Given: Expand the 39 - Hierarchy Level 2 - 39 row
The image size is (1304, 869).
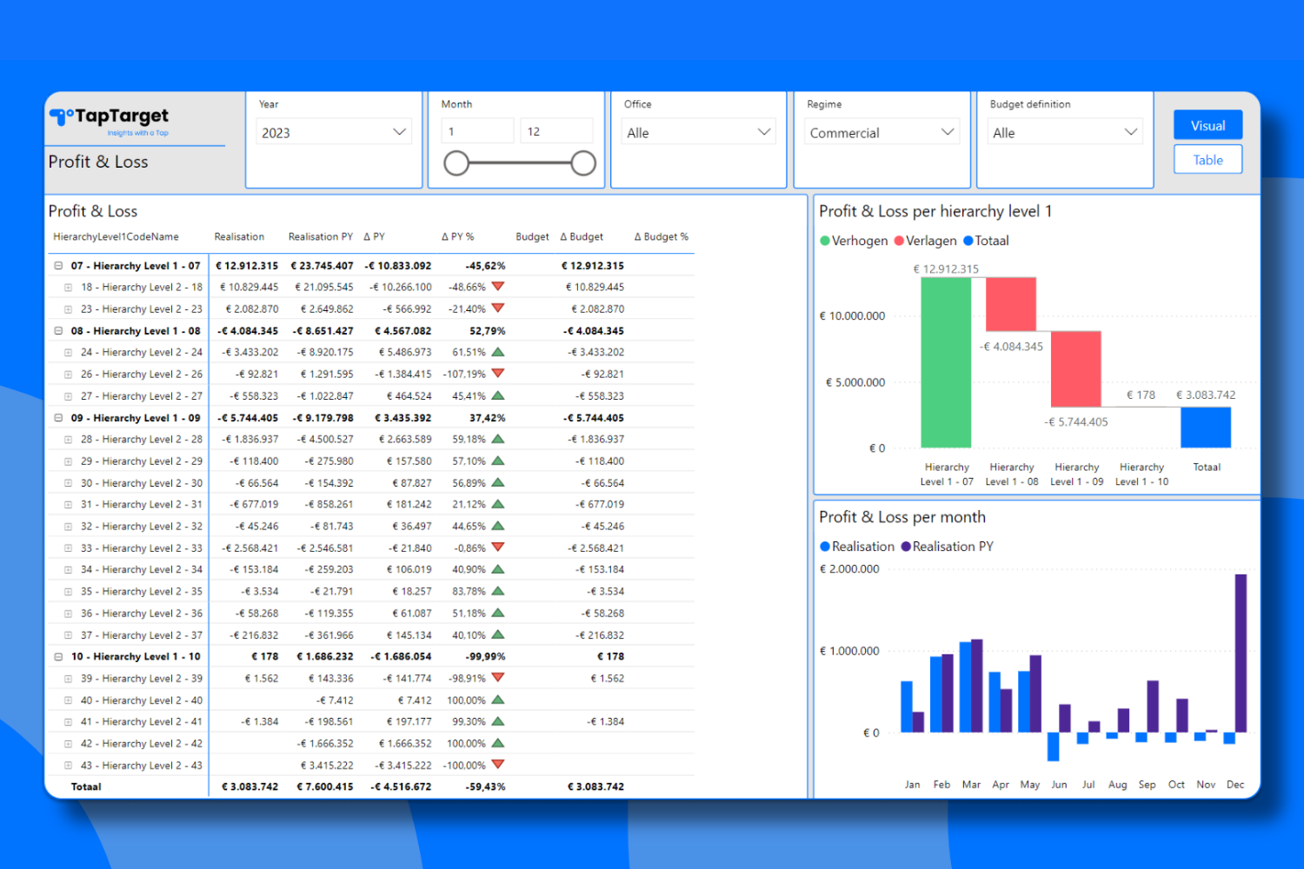Looking at the screenshot, I should (x=68, y=679).
